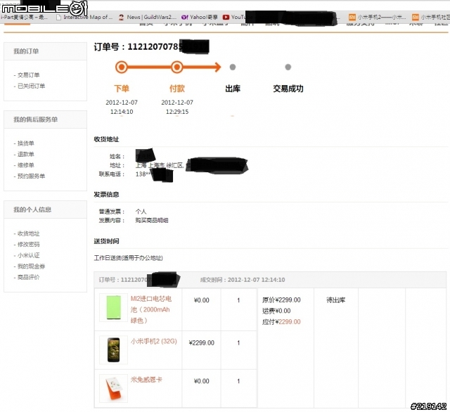Open the 小米手机社区 bookmark
450x412 pixels.
point(430,17)
